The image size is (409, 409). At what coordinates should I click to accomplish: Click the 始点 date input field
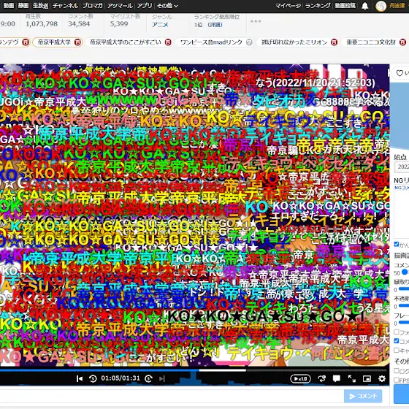coord(402,167)
